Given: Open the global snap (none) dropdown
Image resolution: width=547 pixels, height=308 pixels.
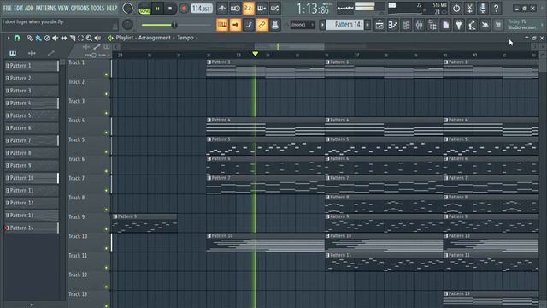Looking at the screenshot, I should (x=303, y=25).
